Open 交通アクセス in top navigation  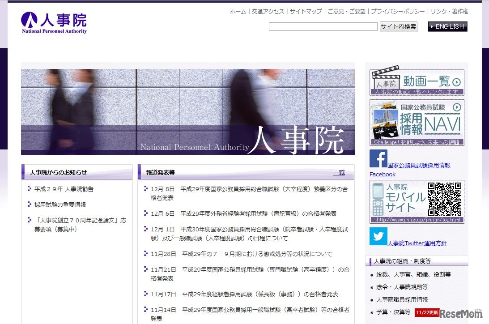268,12
